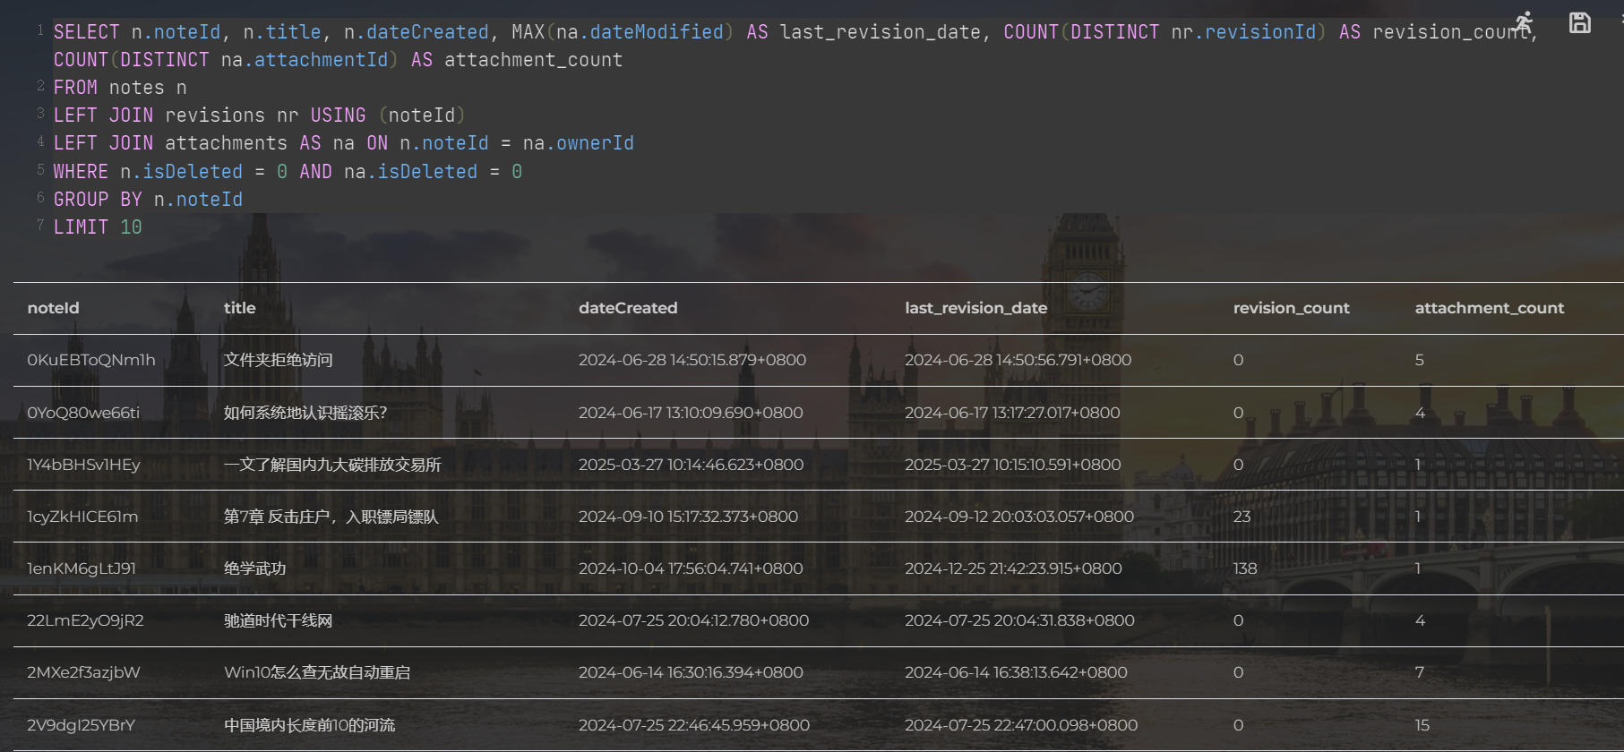Click the title cell 文件夹拒绝访问
The height and width of the screenshot is (752, 1624).
279,360
